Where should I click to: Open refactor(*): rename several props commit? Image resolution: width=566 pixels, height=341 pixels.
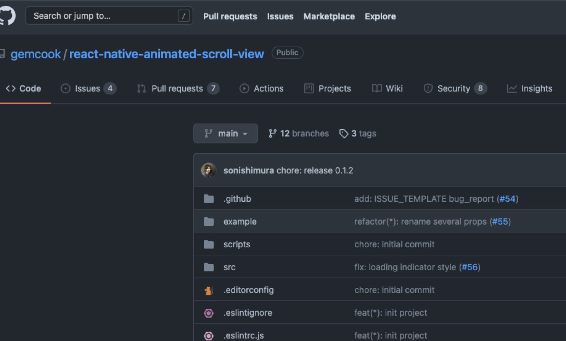click(x=421, y=222)
